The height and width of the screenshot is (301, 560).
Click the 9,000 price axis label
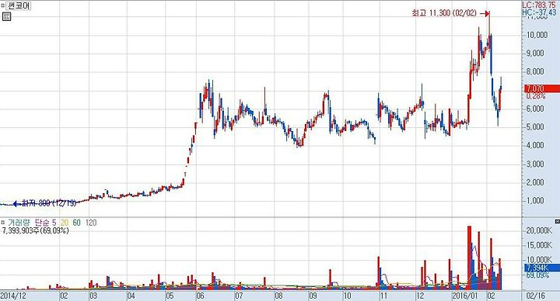(x=535, y=53)
